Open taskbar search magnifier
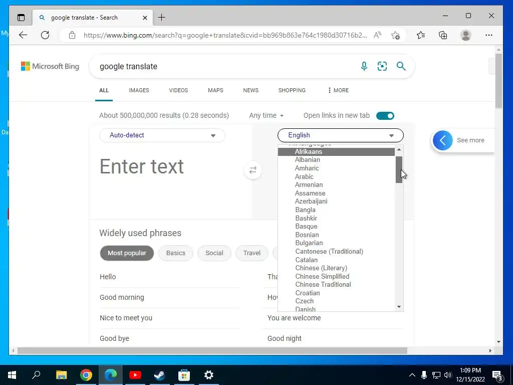This screenshot has width=513, height=385. click(36, 374)
